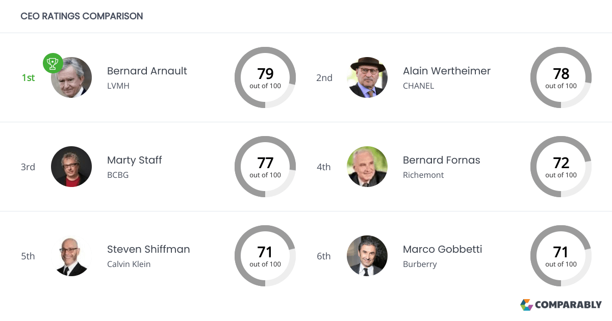
Task: Click the Comparably logo
Action: coord(561,305)
